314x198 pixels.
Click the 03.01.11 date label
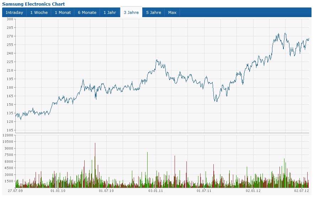pyautogui.click(x=156, y=191)
